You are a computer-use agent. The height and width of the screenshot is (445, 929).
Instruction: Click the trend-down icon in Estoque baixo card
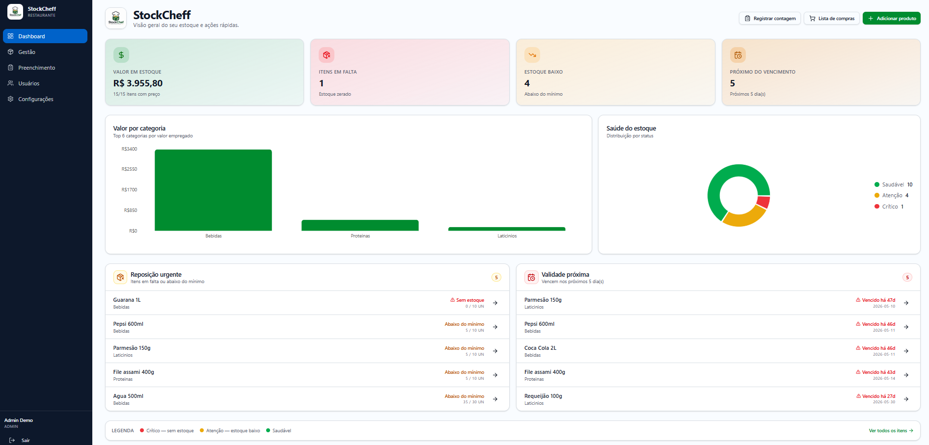532,55
